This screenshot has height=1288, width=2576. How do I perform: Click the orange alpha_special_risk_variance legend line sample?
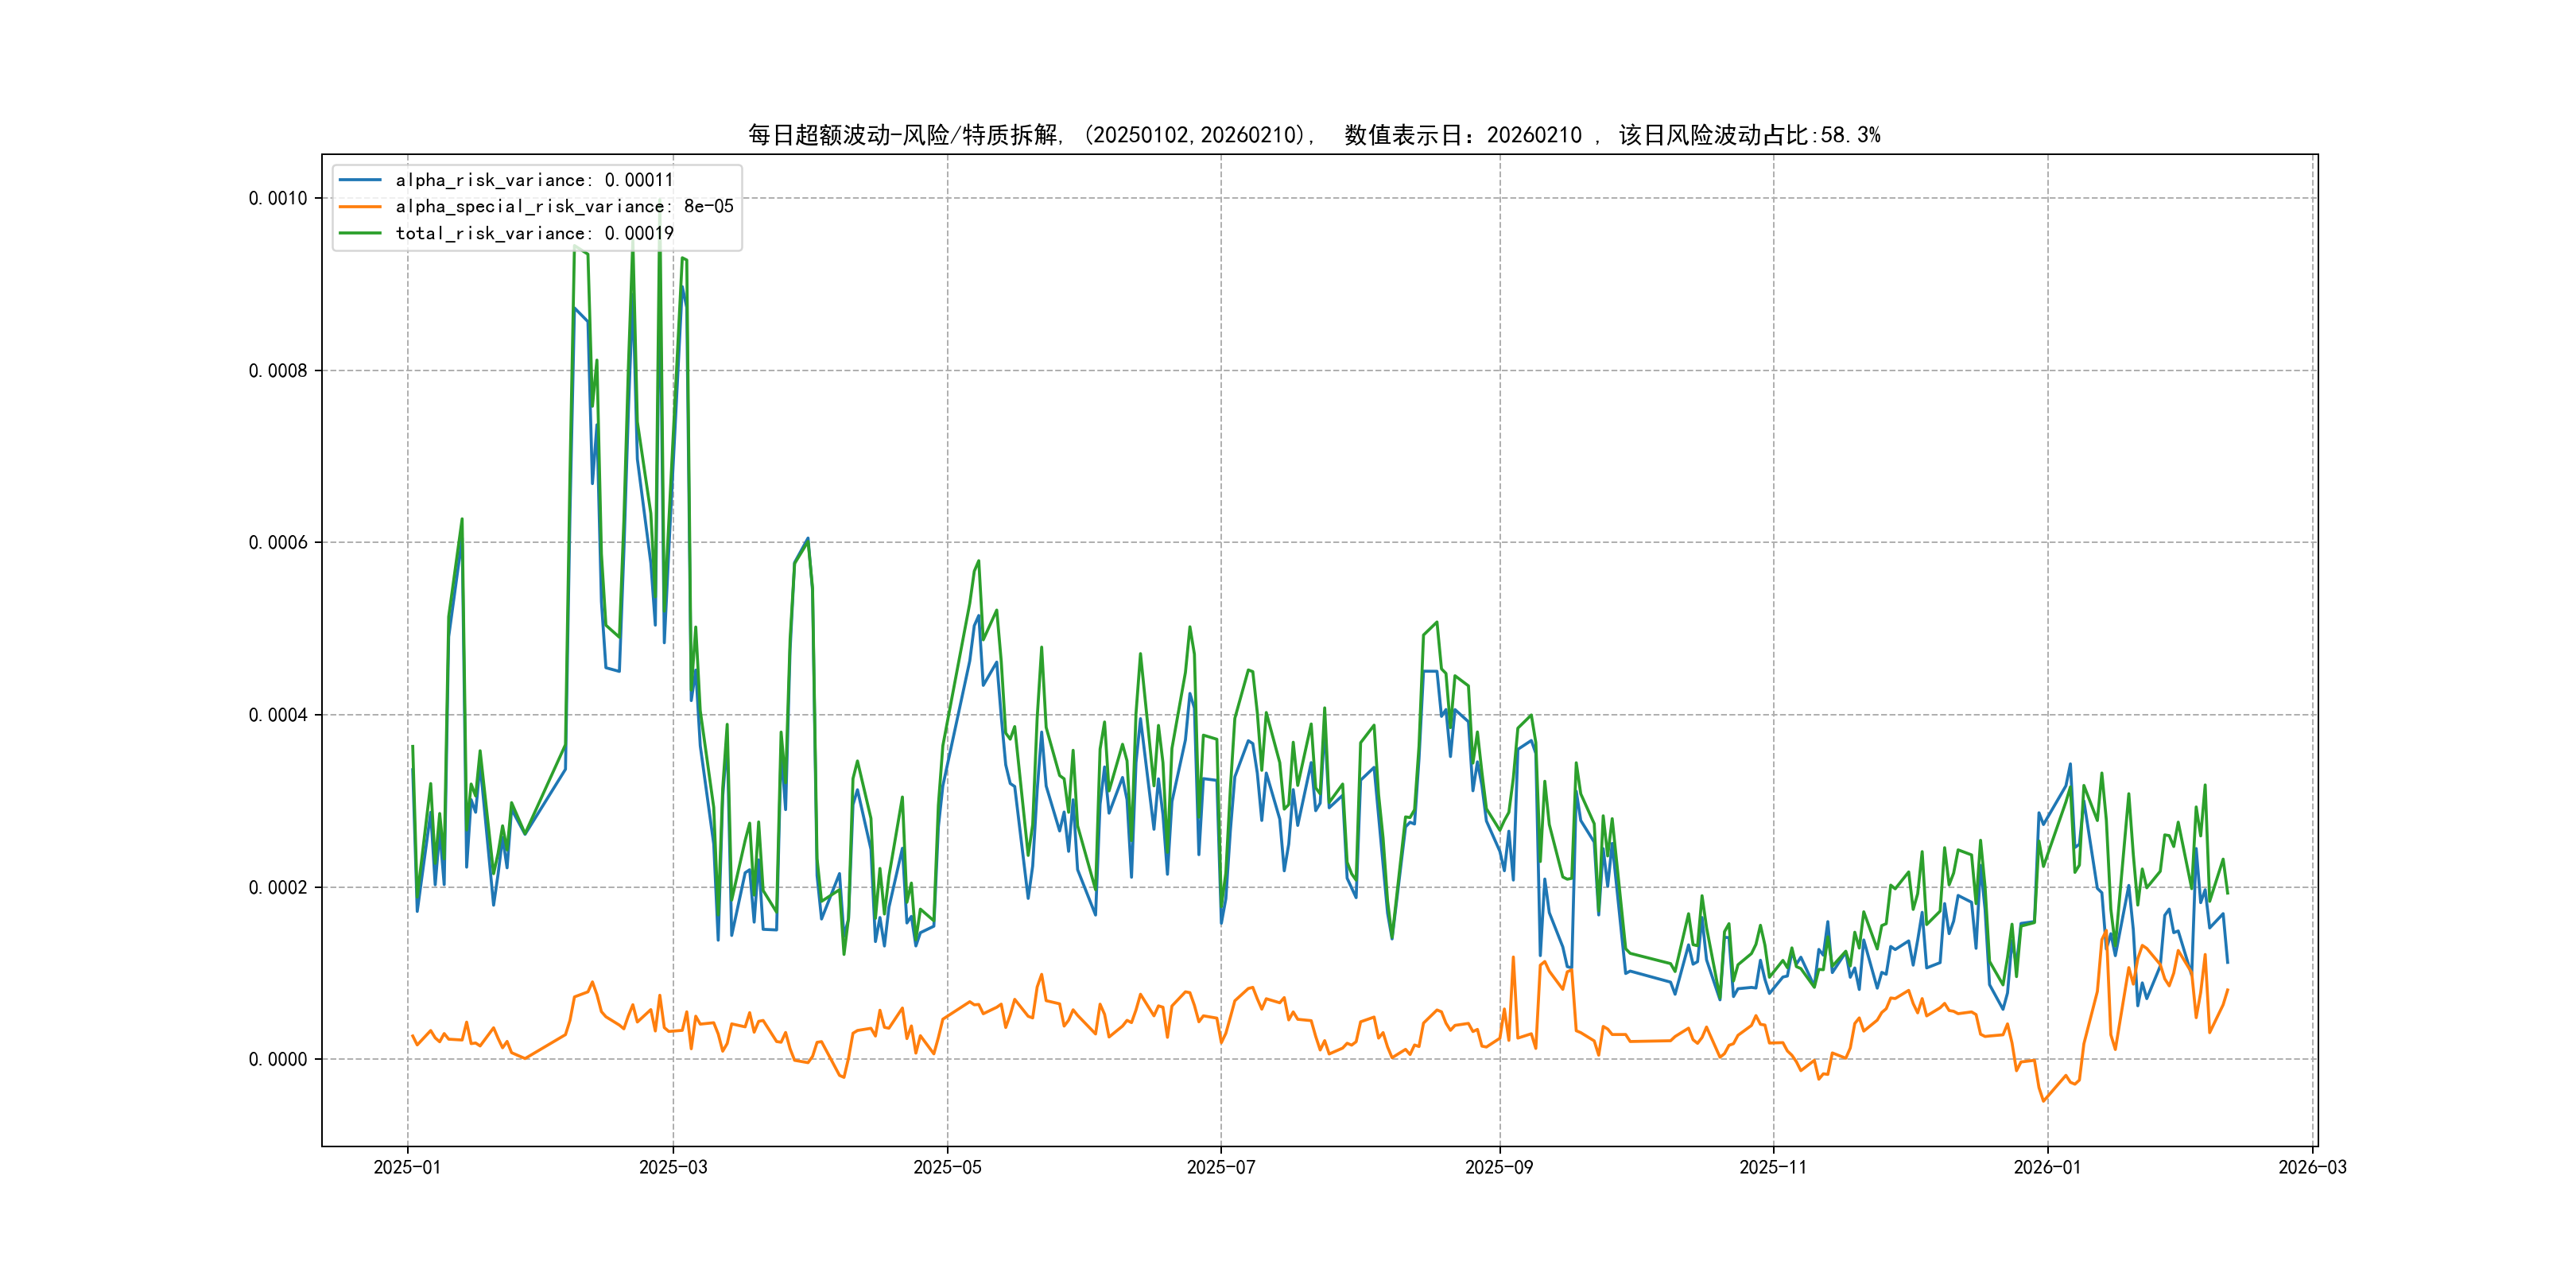point(360,207)
